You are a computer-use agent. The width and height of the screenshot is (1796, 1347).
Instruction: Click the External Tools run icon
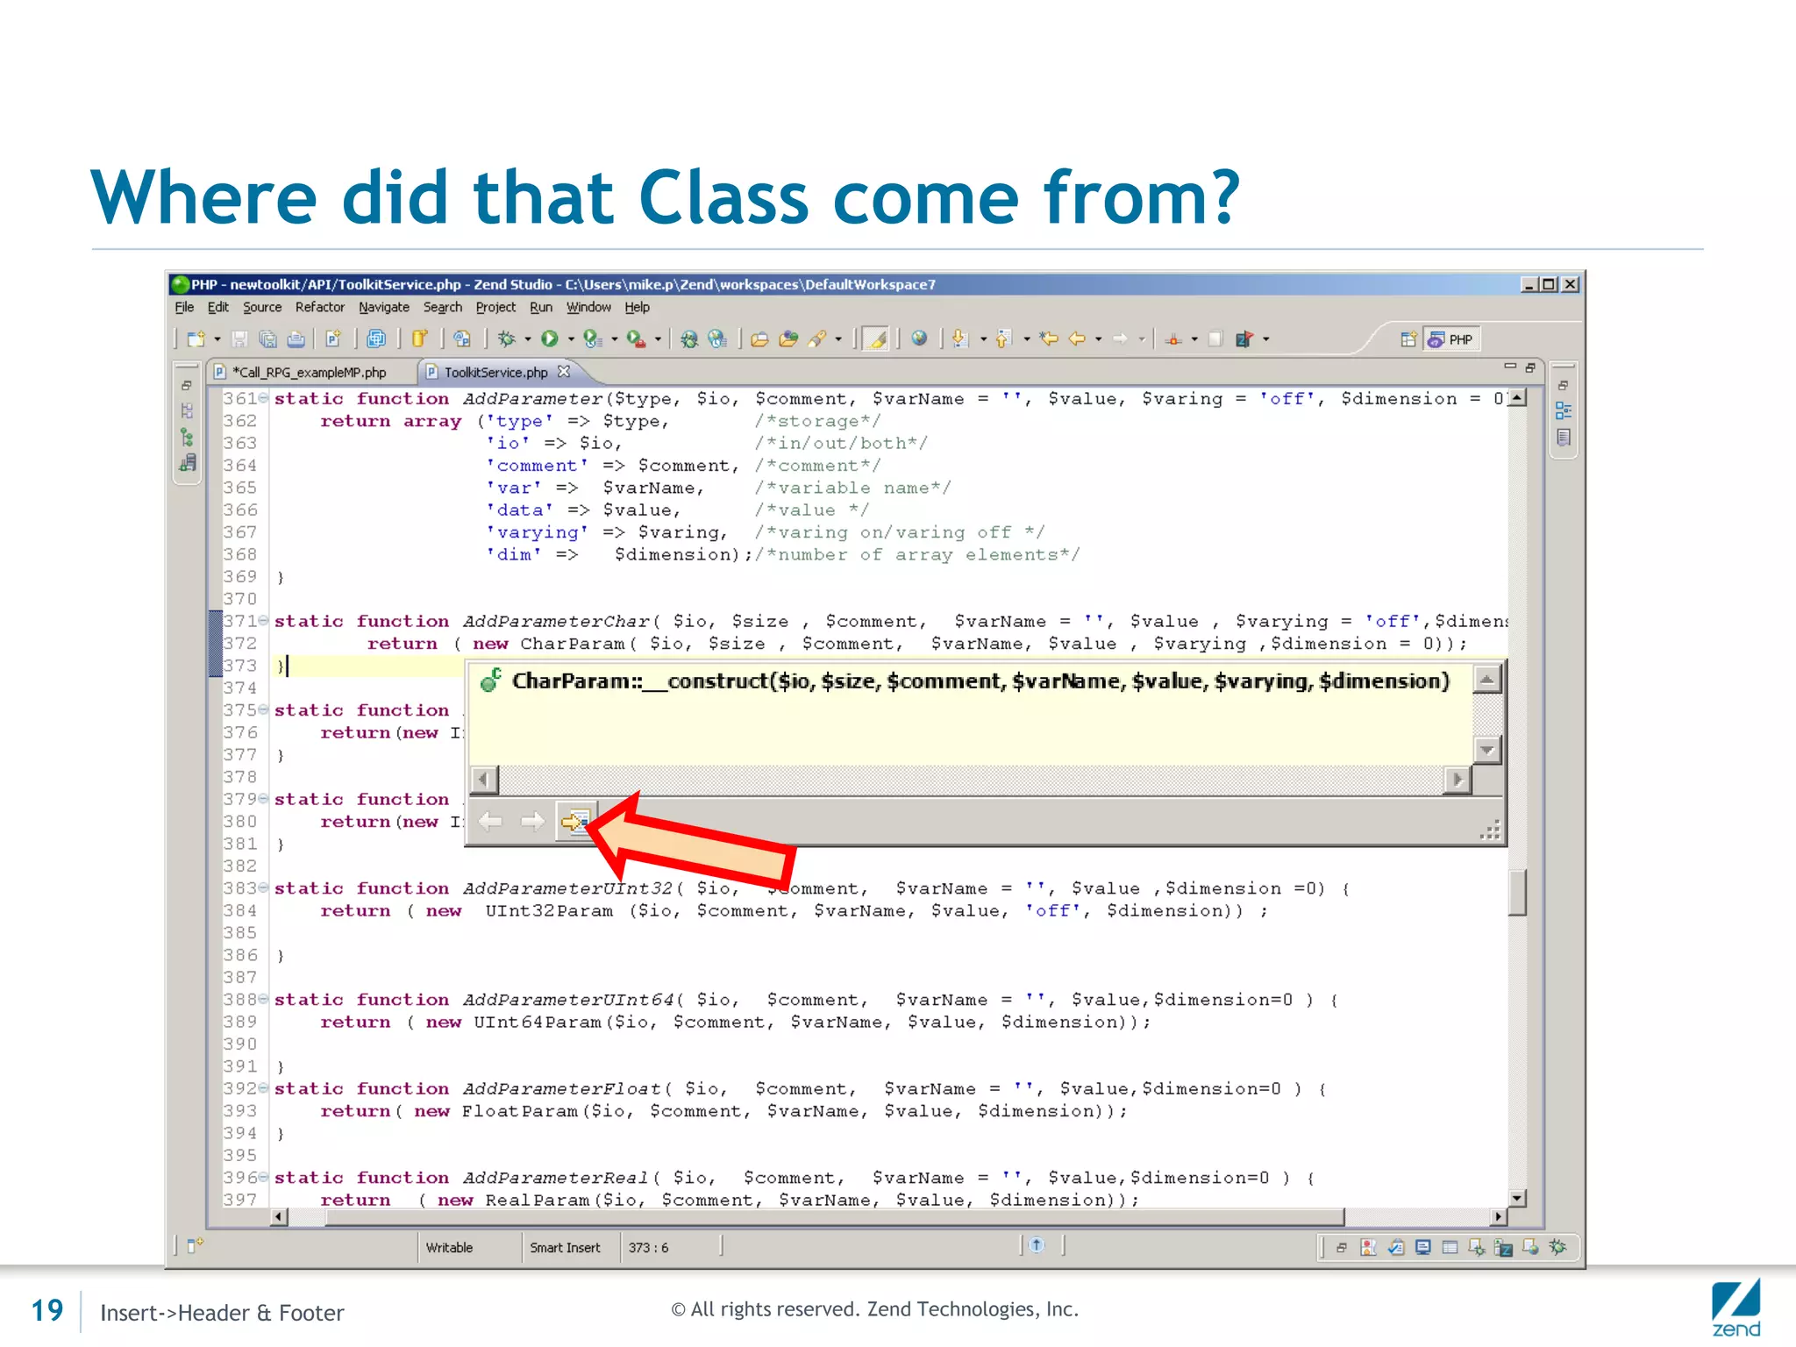[x=637, y=339]
